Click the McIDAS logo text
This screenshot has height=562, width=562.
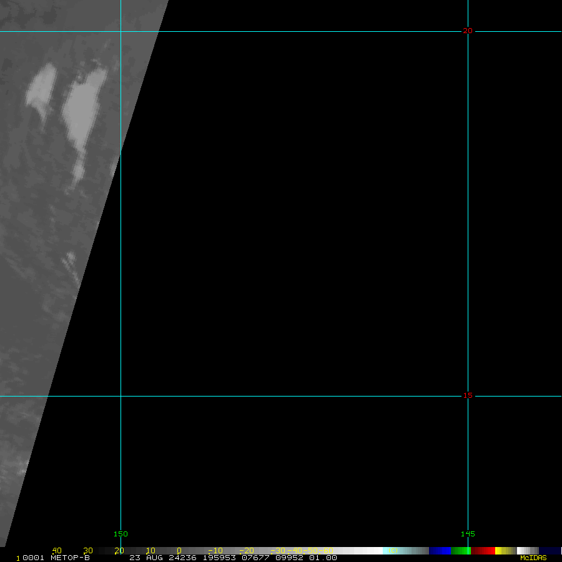pyautogui.click(x=533, y=558)
